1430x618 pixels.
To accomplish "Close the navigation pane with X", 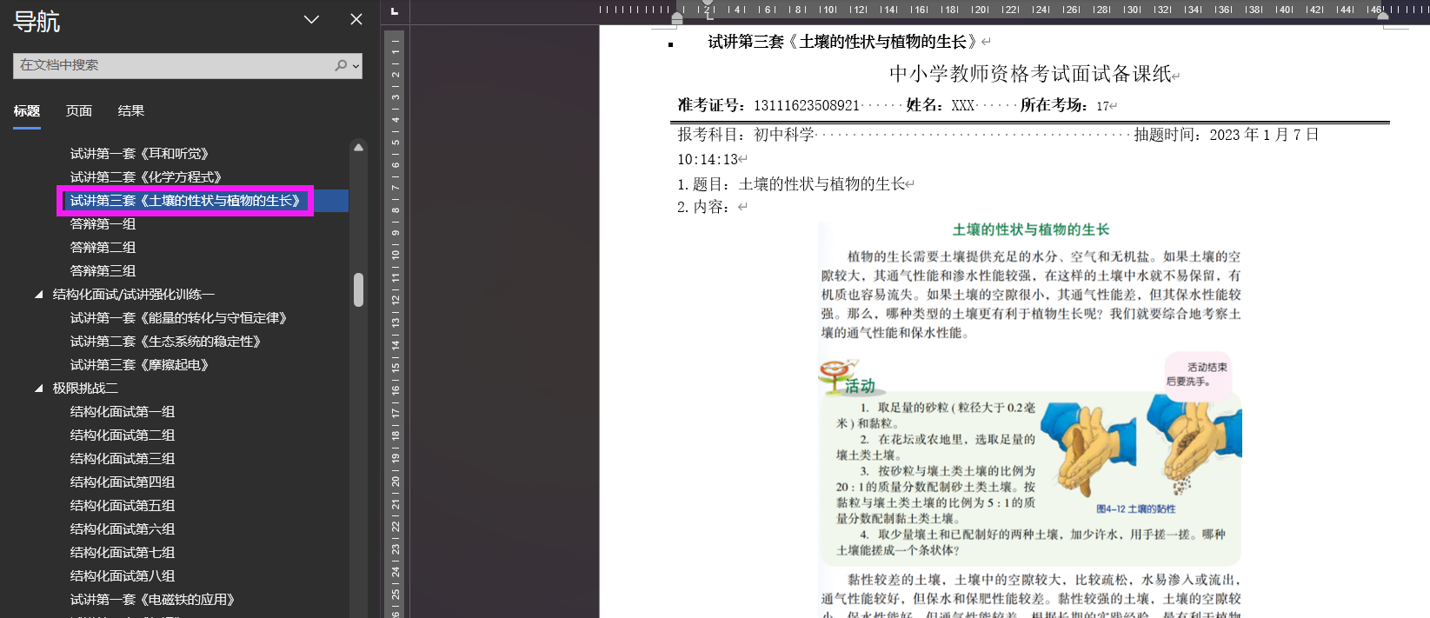I will (x=356, y=19).
